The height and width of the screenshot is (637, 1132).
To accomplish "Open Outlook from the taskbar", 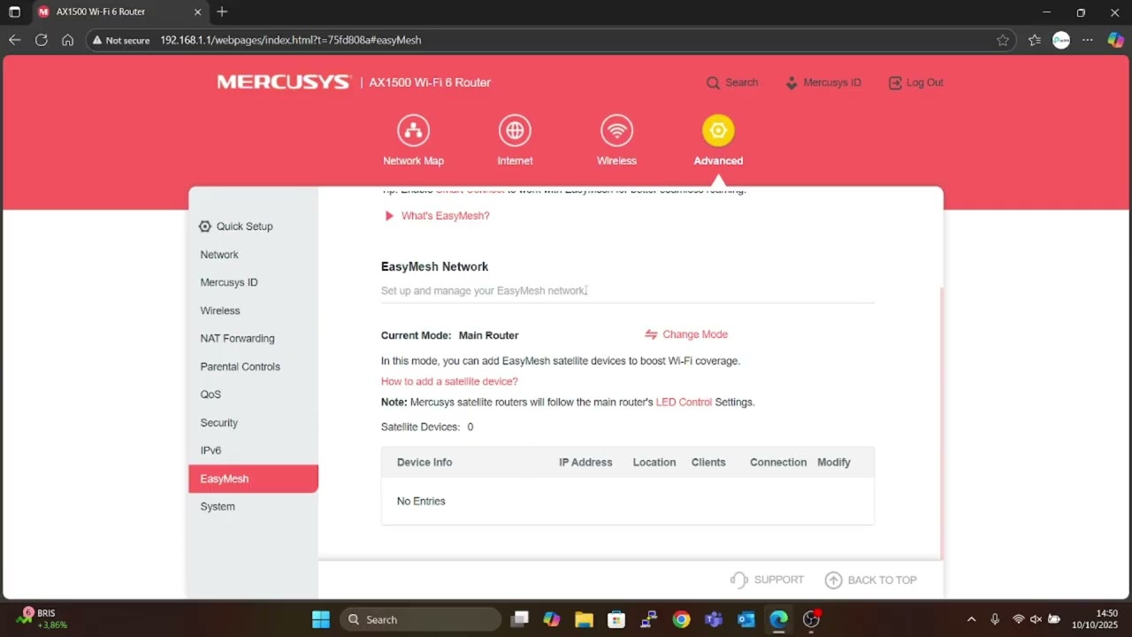I will 746,619.
